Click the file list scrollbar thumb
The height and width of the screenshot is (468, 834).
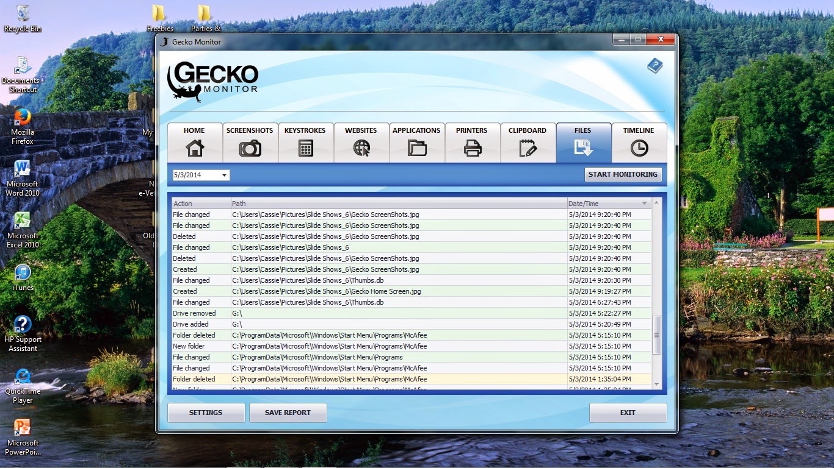[657, 335]
